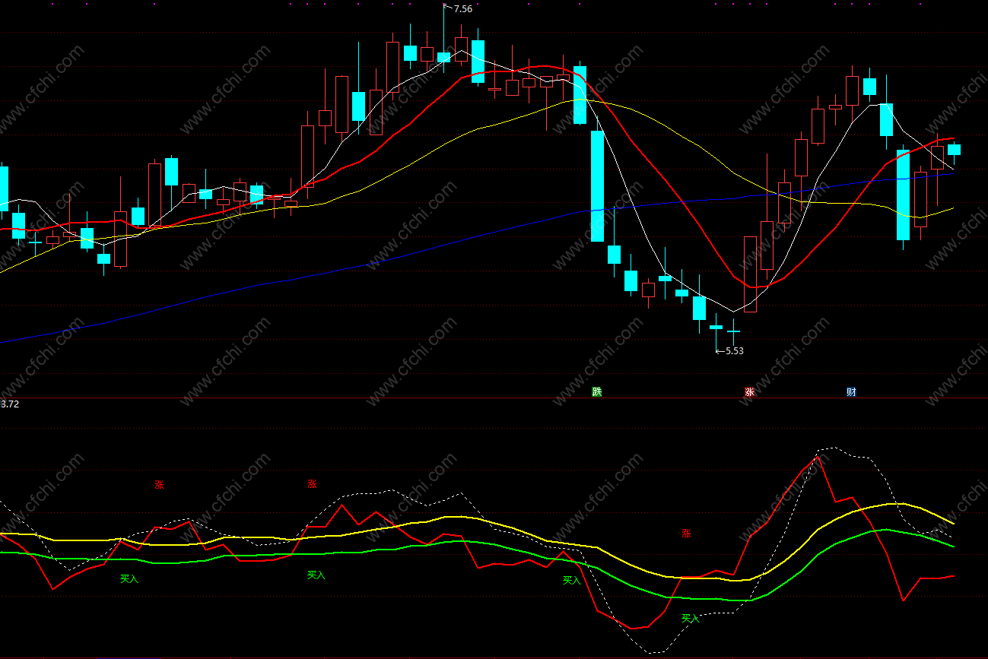Click the 涨 label right of the indicator trough
Screen dimensions: 988x659
tap(686, 534)
